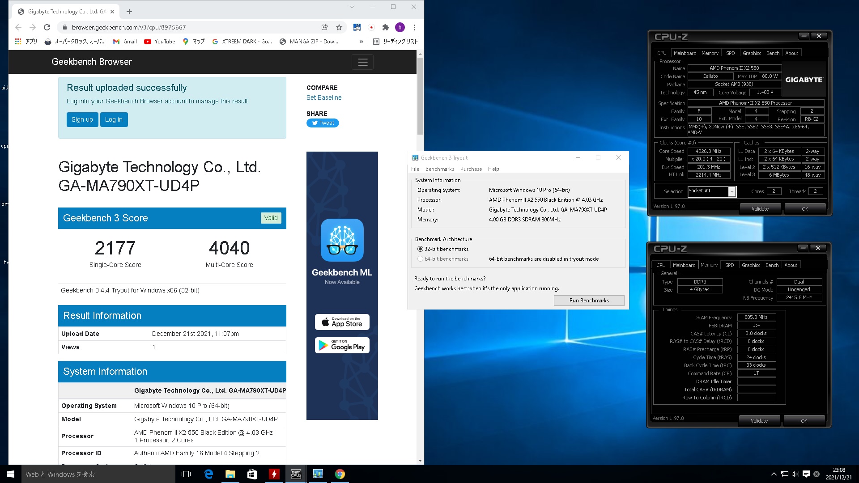Viewport: 859px width, 483px height.
Task: Open About tab in upper CPU-Z window
Action: 791,53
